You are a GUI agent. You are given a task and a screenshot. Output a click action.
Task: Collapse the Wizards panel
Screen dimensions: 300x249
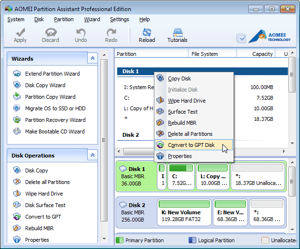(x=93, y=58)
